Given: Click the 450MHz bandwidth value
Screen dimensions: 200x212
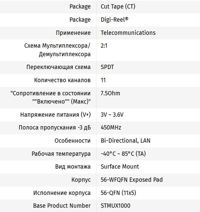Looking at the screenshot, I should click(x=111, y=127).
